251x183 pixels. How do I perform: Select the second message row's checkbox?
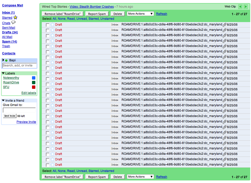(x=47, y=30)
